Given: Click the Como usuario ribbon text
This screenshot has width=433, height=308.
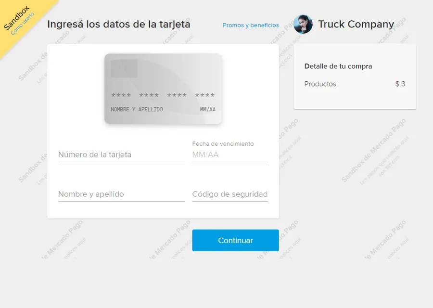Looking at the screenshot, I should point(23,24).
